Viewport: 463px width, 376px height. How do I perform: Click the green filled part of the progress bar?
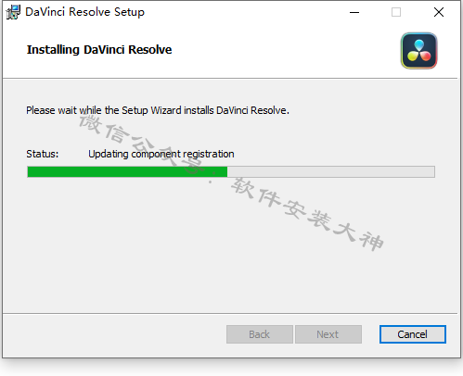127,171
